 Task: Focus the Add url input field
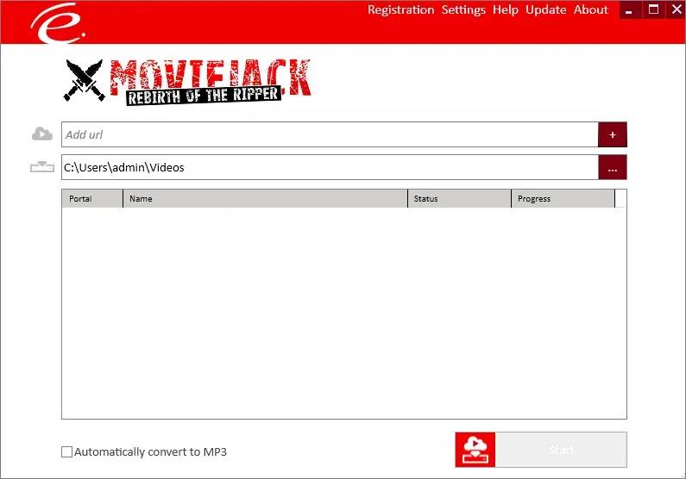coord(330,134)
